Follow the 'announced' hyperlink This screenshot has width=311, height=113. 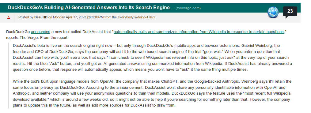tap(41, 32)
